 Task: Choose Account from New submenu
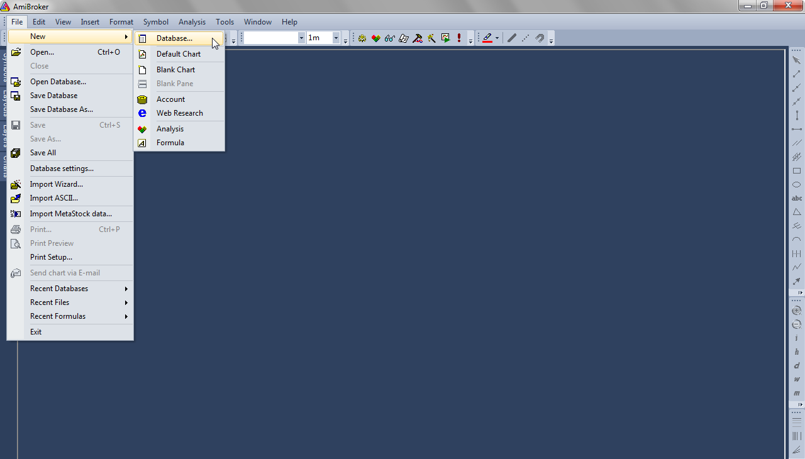pyautogui.click(x=179, y=99)
